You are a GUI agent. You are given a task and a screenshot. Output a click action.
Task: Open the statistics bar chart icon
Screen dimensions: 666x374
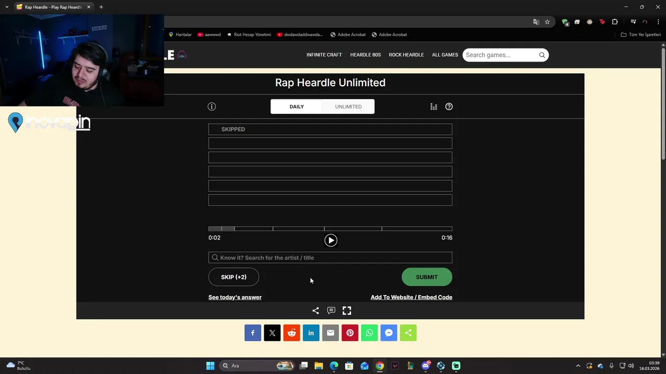pyautogui.click(x=433, y=106)
